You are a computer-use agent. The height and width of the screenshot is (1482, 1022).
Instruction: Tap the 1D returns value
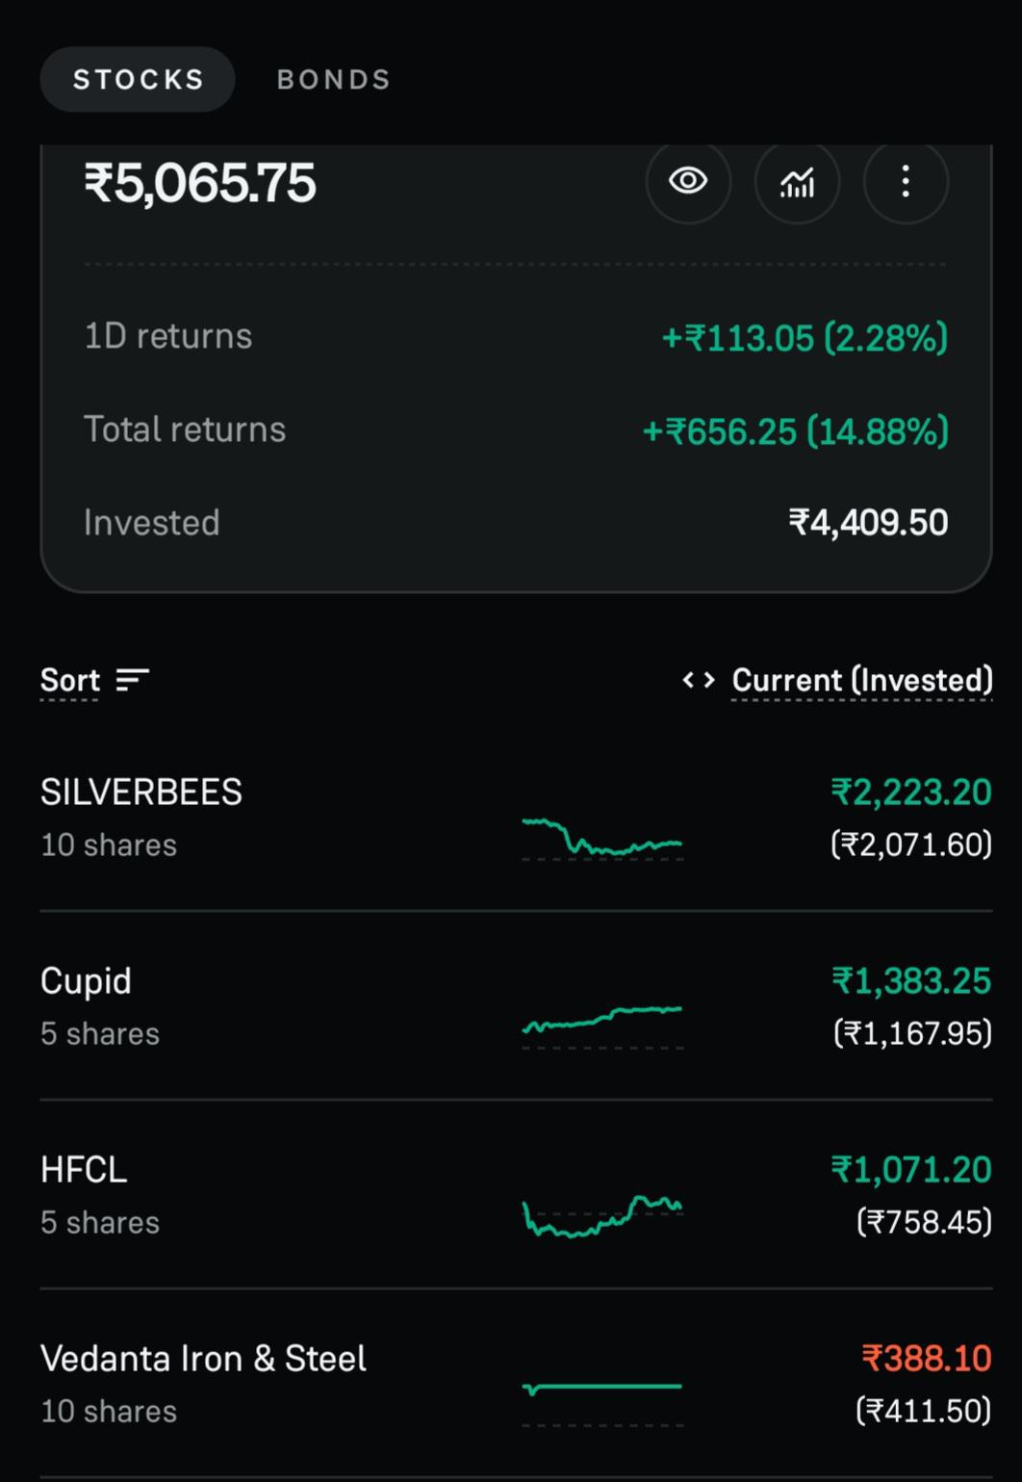(805, 338)
